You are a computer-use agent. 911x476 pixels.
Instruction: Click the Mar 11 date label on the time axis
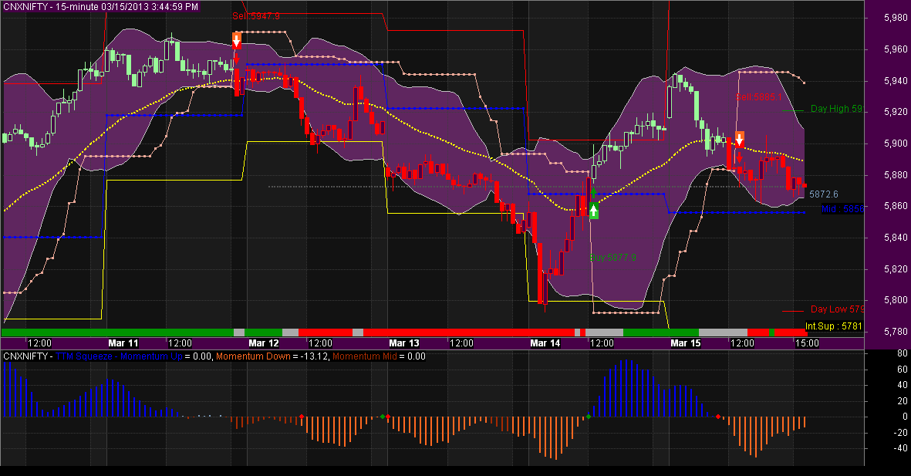(x=123, y=343)
